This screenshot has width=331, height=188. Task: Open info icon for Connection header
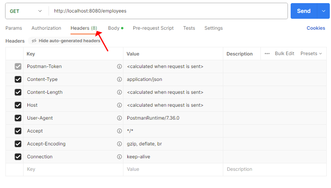119,157
